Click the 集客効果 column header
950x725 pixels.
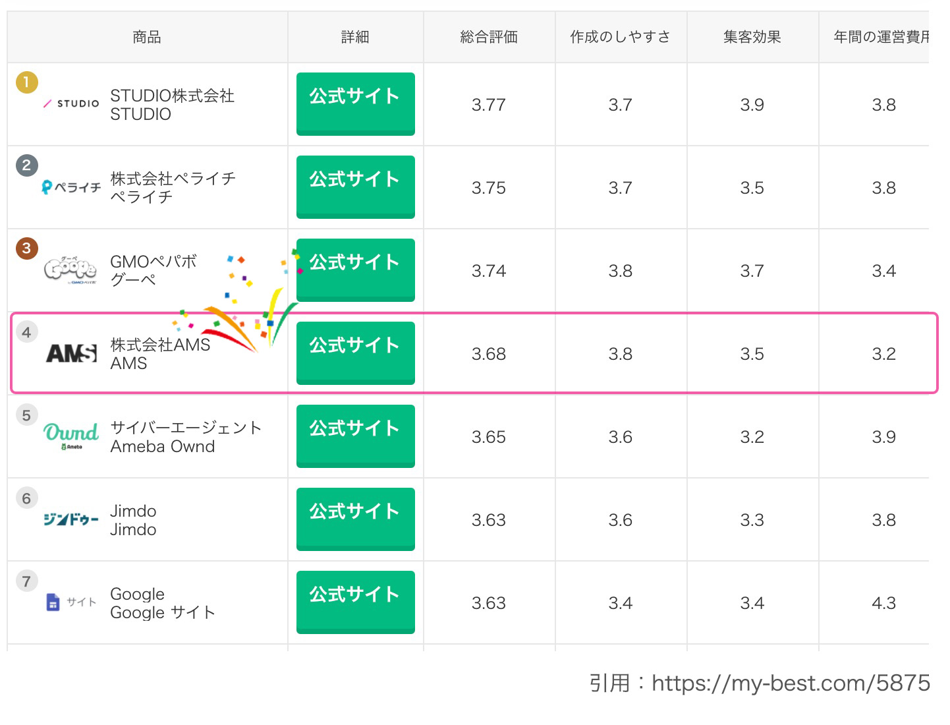pos(752,37)
